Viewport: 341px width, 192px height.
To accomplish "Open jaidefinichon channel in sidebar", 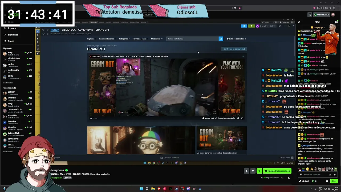I will [x=18, y=59].
